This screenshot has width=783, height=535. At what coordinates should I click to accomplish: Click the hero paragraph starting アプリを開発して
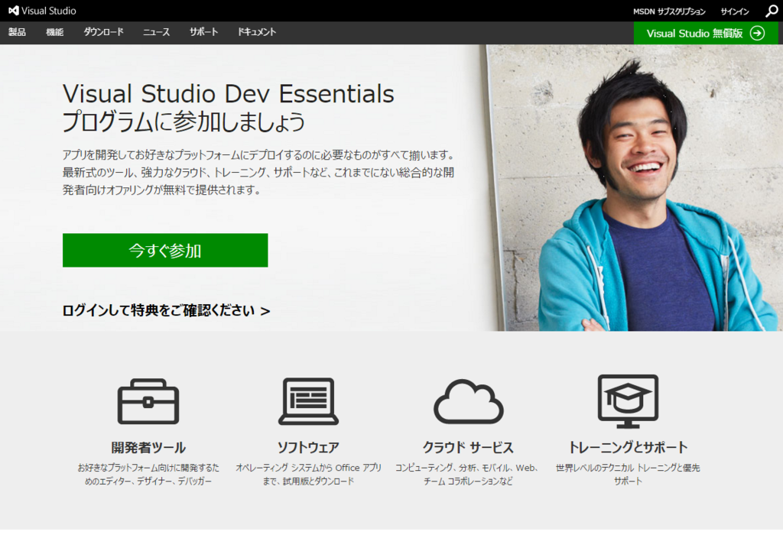258,172
